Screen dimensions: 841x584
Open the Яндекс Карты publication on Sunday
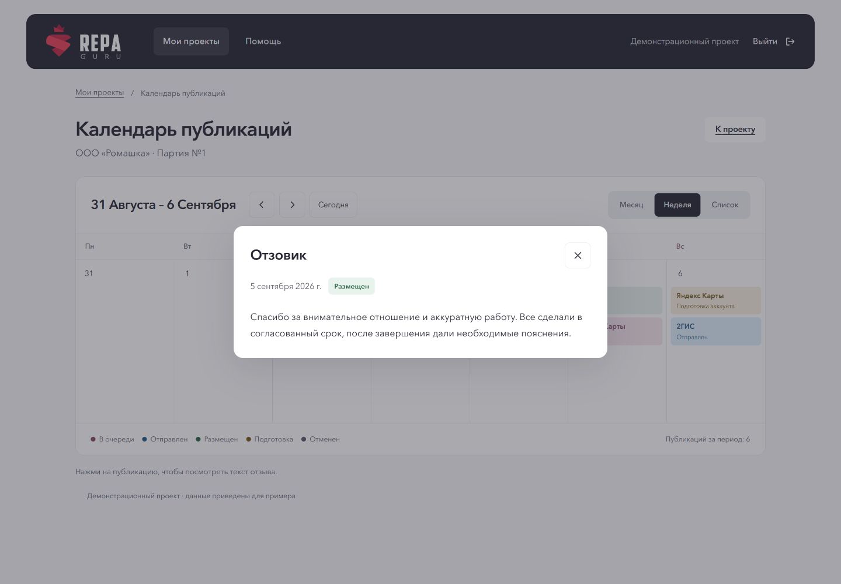coord(715,301)
